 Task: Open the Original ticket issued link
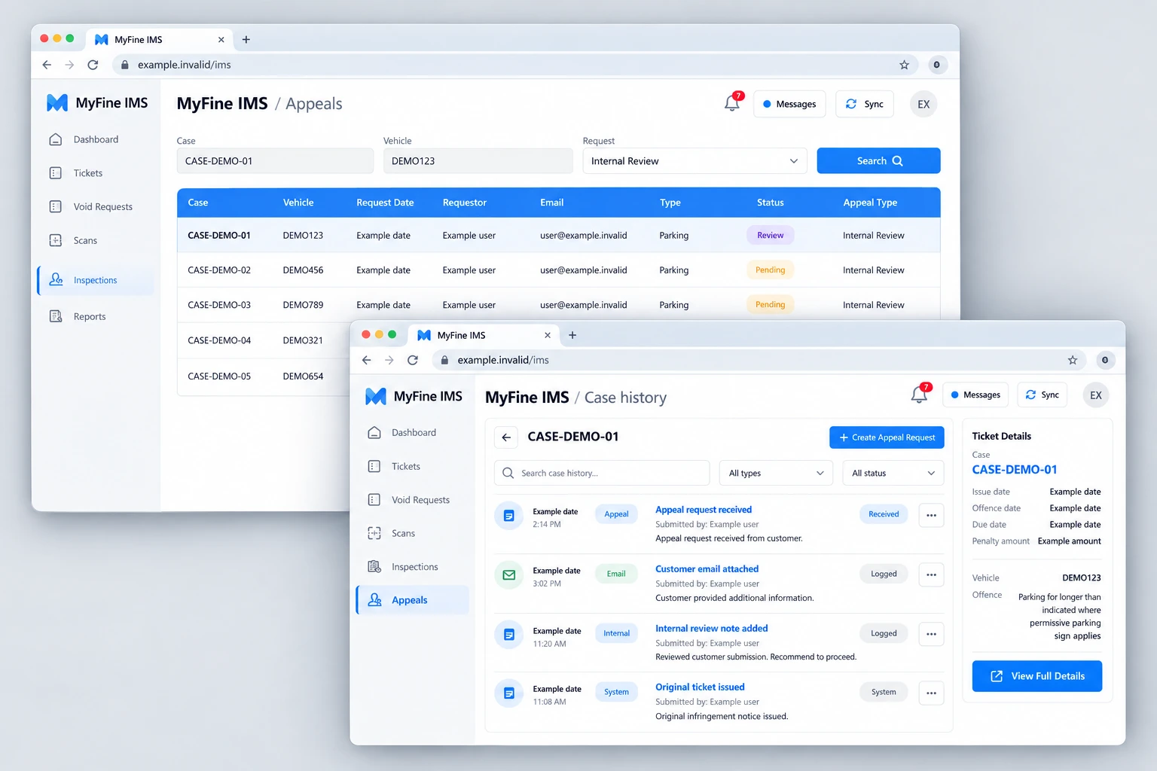click(700, 687)
